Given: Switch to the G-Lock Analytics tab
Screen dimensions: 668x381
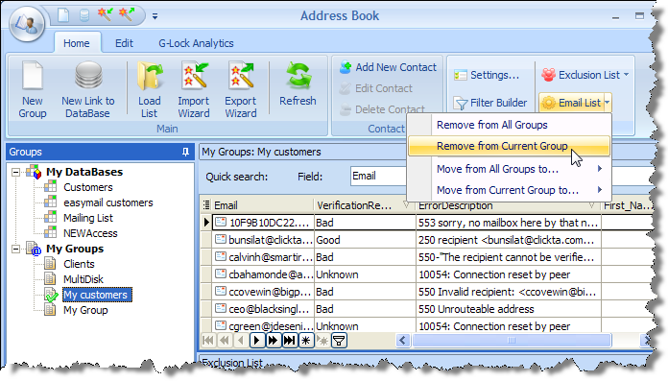Looking at the screenshot, I should (196, 43).
